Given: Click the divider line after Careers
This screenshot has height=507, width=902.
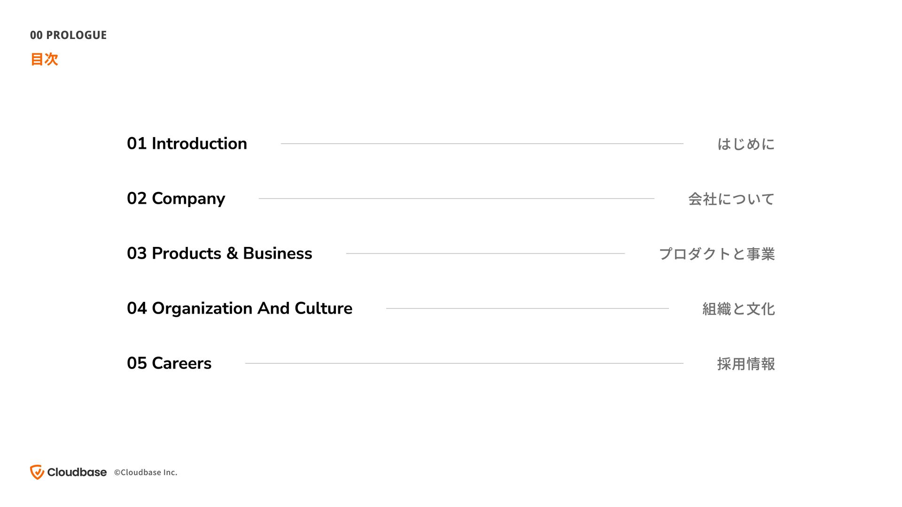Looking at the screenshot, I should 464,363.
